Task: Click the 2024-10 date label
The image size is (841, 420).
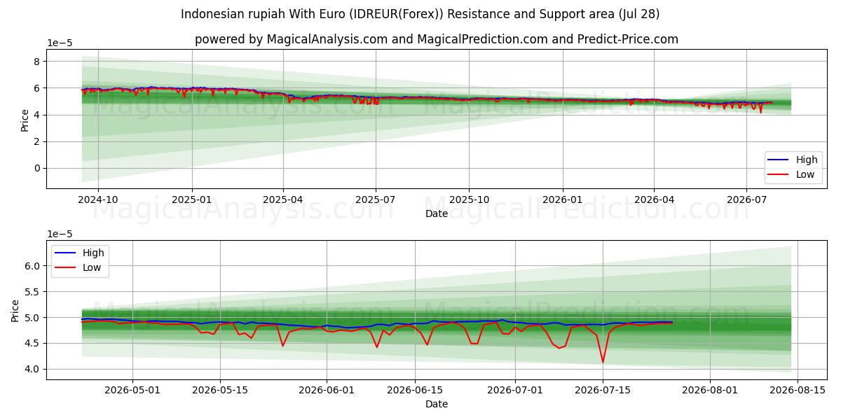Action: click(x=98, y=201)
